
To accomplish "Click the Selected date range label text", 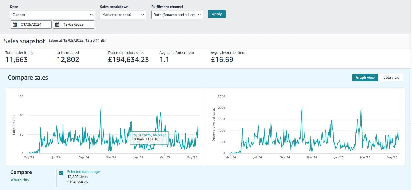I will (83, 172).
